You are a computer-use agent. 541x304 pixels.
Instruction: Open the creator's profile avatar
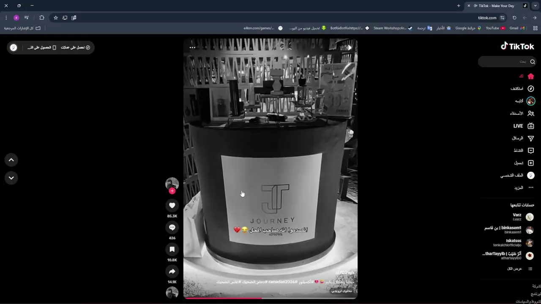[x=172, y=184]
